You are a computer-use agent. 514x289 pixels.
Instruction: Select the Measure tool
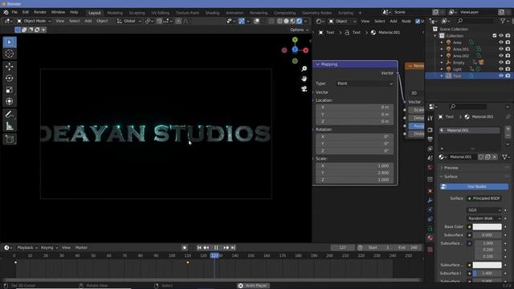pos(10,126)
